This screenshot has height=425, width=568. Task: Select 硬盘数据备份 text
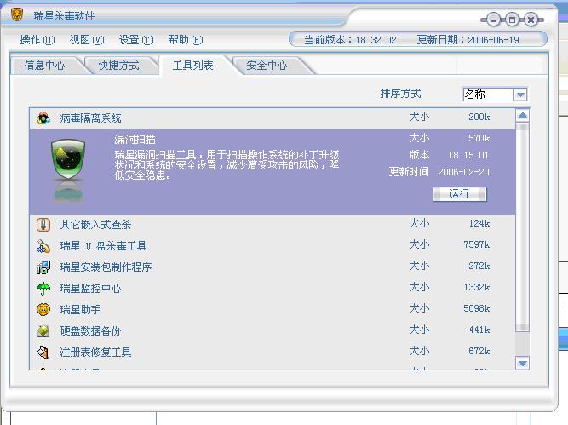tap(90, 331)
